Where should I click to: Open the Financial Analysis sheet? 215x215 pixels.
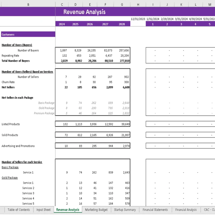click(186, 210)
